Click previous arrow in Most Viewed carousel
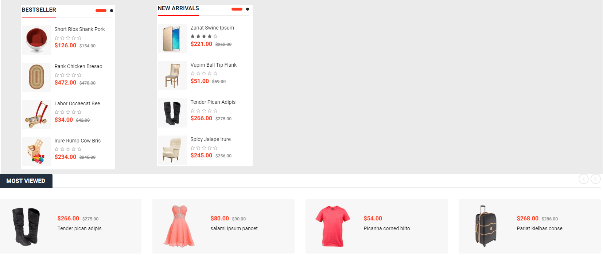This screenshot has width=603, height=255. [583, 179]
